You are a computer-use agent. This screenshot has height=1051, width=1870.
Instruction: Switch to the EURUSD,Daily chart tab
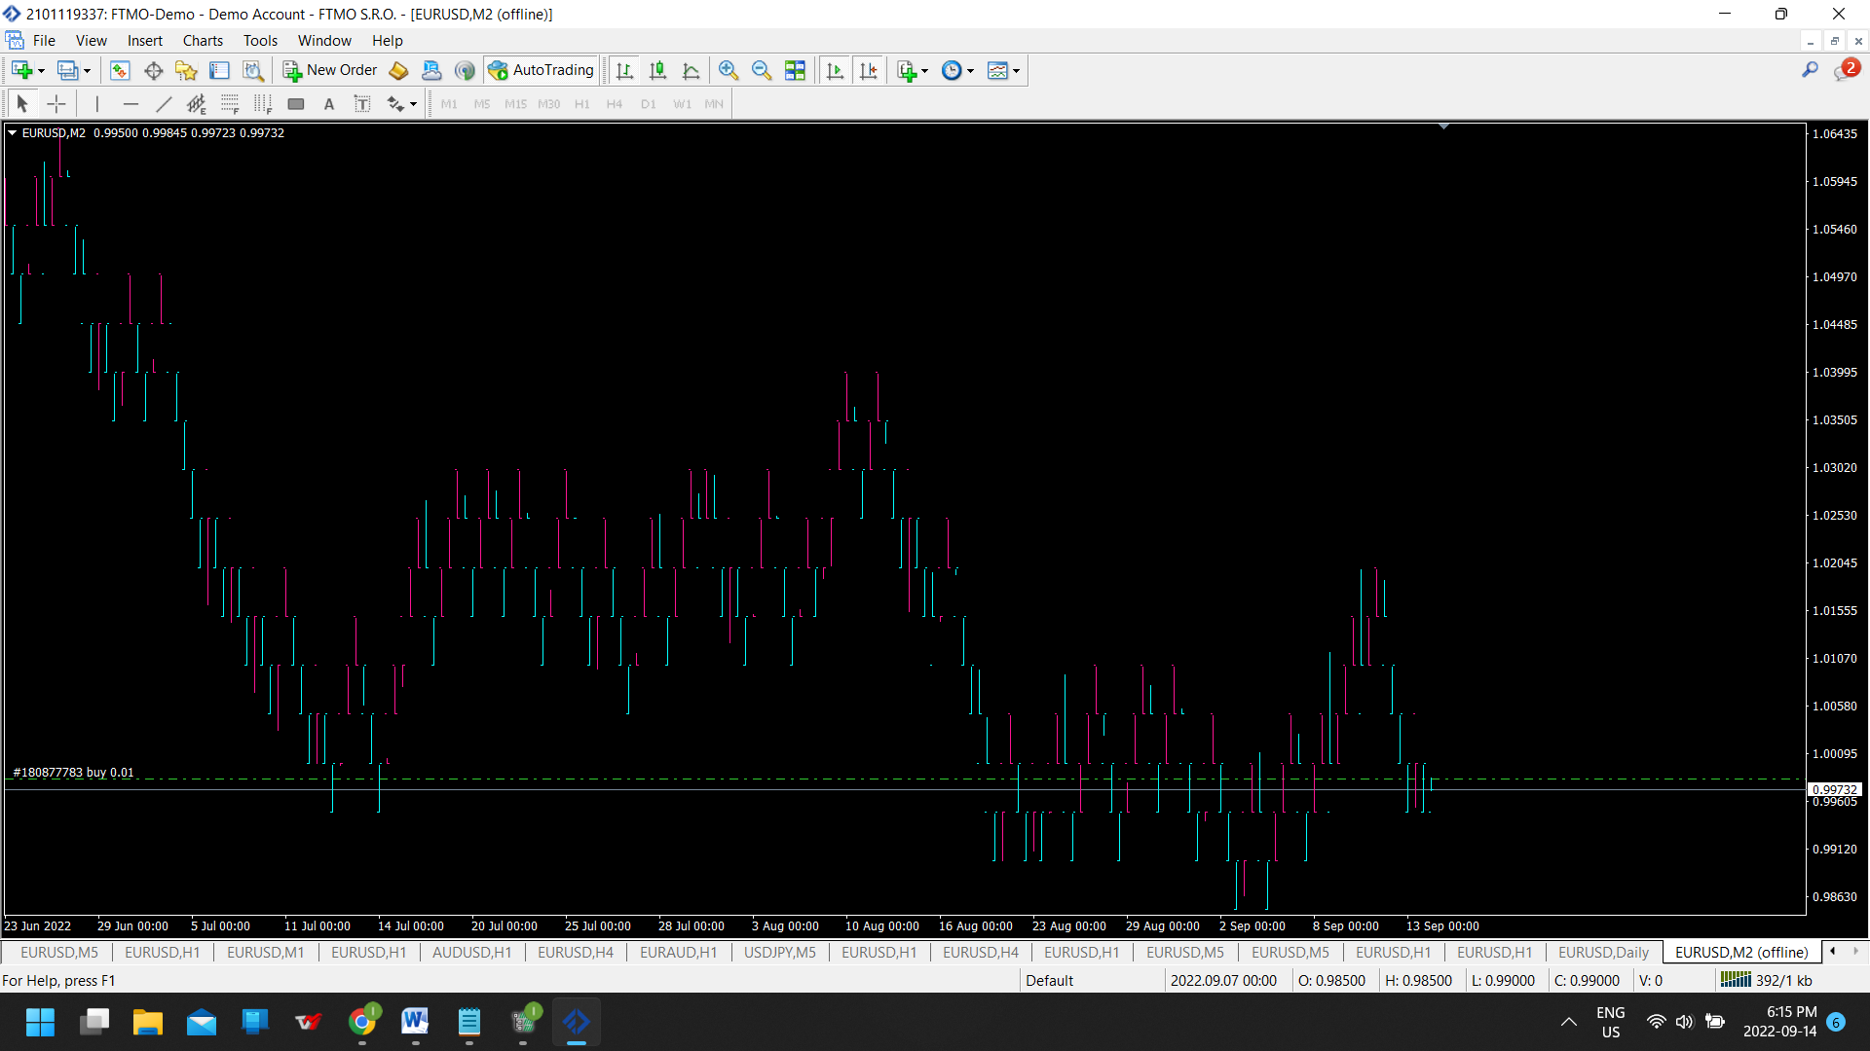pyautogui.click(x=1603, y=952)
